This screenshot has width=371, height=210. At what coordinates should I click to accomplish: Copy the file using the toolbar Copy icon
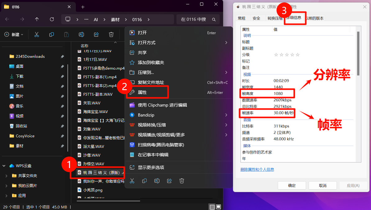pos(51,34)
